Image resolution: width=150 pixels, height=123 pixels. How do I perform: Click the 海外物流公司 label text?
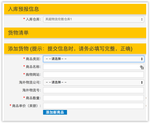pos(30,82)
